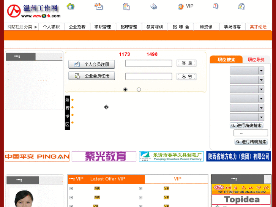276x207 pixels.
Task: Select the orange Latest Offer VIP tab
Action: coord(106,179)
